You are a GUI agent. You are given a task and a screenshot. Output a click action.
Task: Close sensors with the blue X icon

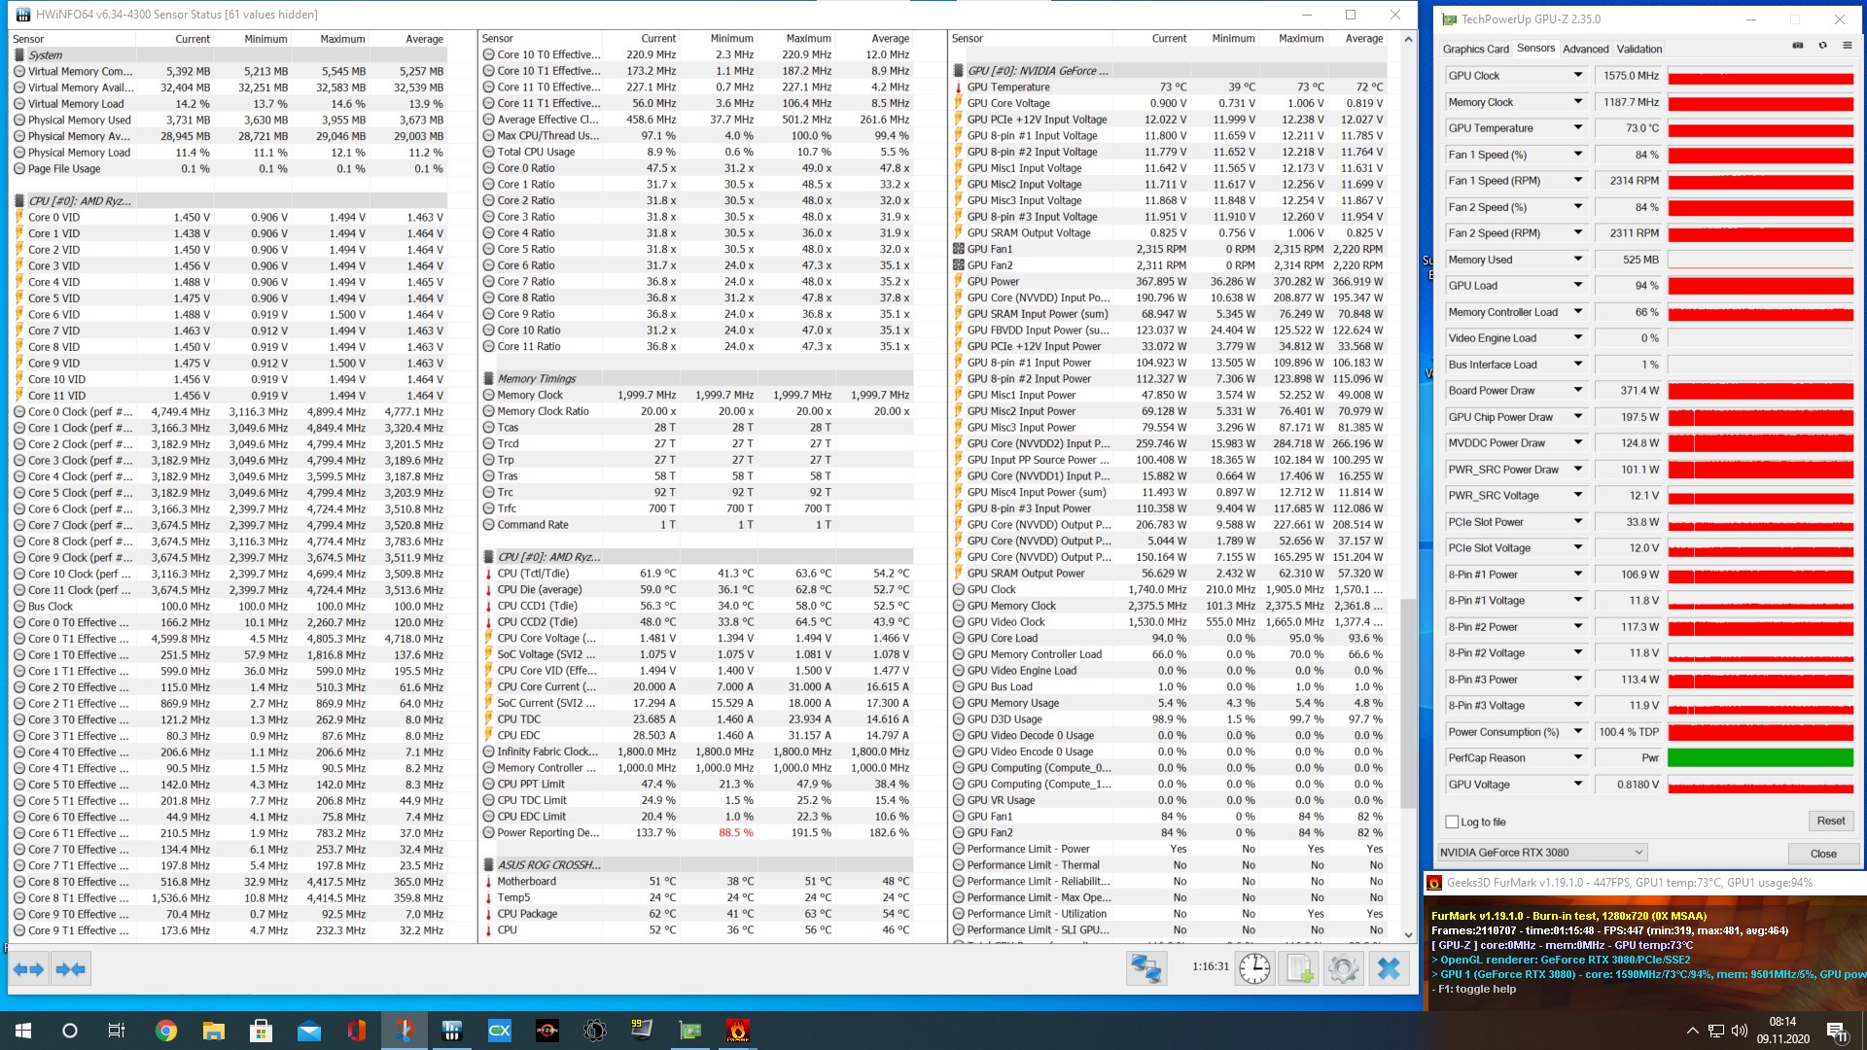point(1389,968)
